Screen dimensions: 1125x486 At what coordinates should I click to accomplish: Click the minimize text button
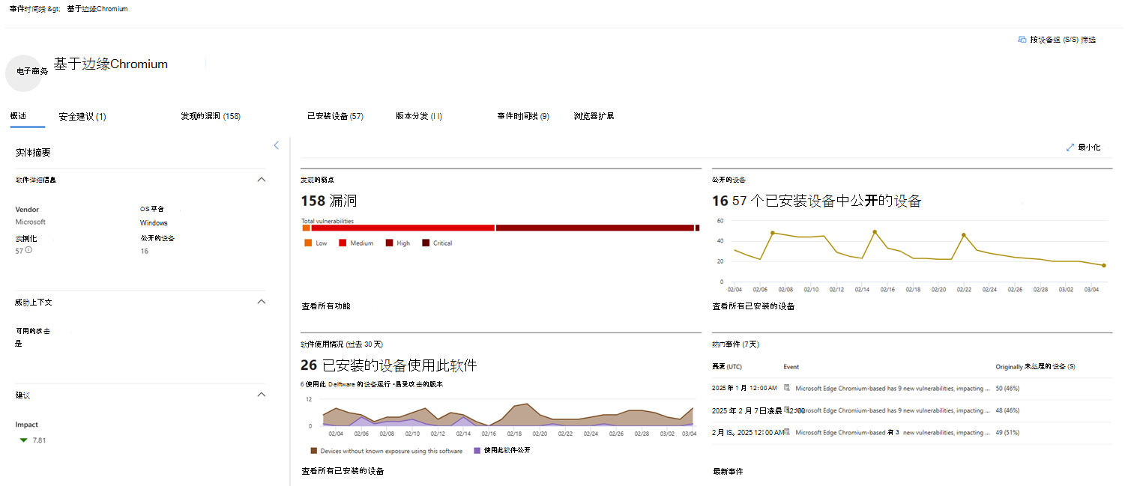click(x=1089, y=148)
